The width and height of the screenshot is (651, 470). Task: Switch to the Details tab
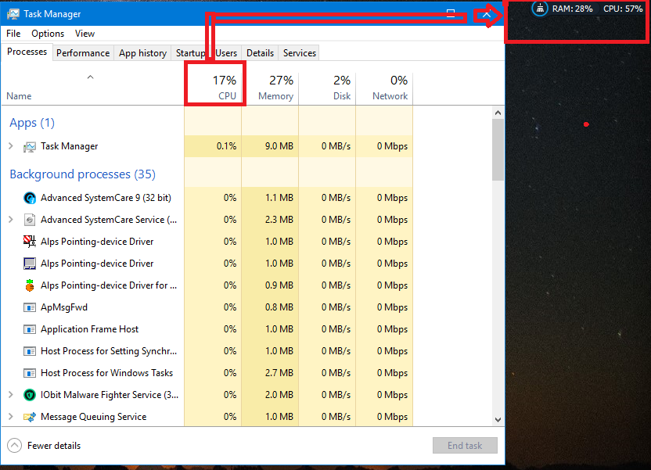pyautogui.click(x=260, y=53)
